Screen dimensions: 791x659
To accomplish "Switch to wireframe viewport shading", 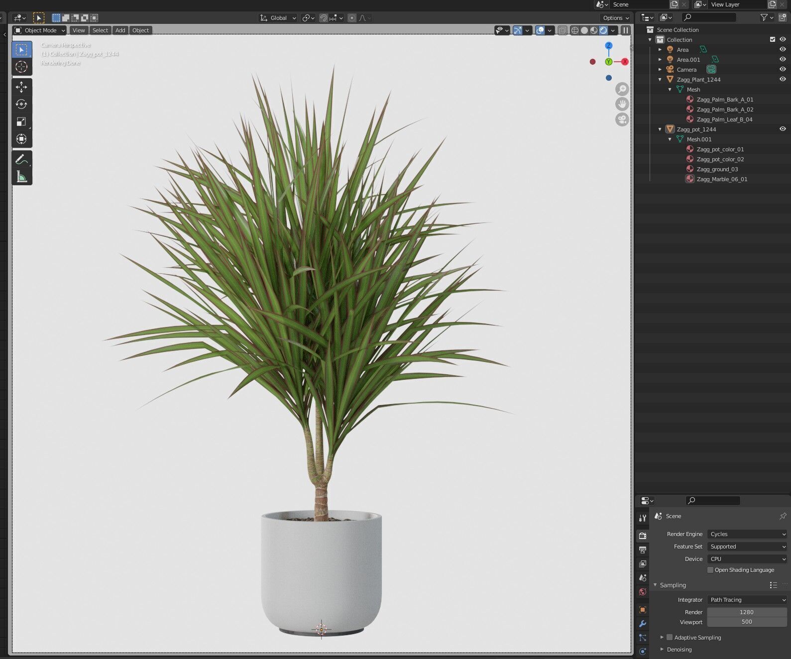I will (x=575, y=30).
